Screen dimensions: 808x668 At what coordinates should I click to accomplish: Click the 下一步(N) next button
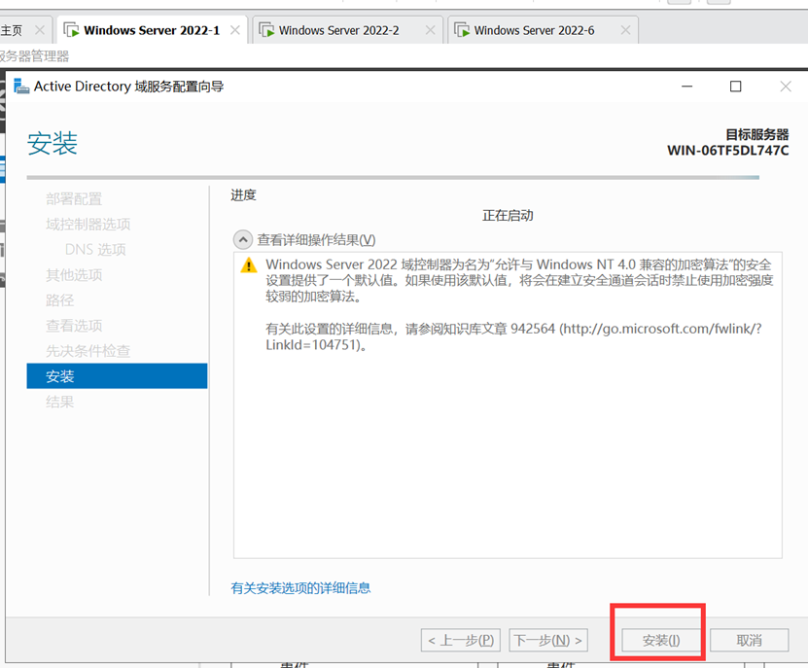coord(548,640)
